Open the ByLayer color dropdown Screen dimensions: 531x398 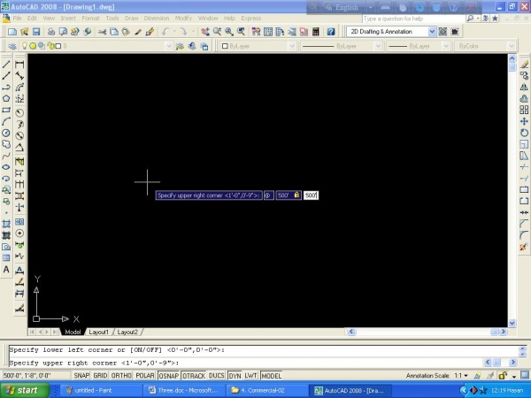[292, 46]
